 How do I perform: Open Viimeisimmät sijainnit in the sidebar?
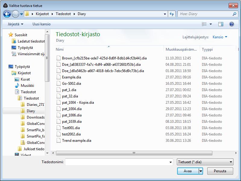coord(31,54)
